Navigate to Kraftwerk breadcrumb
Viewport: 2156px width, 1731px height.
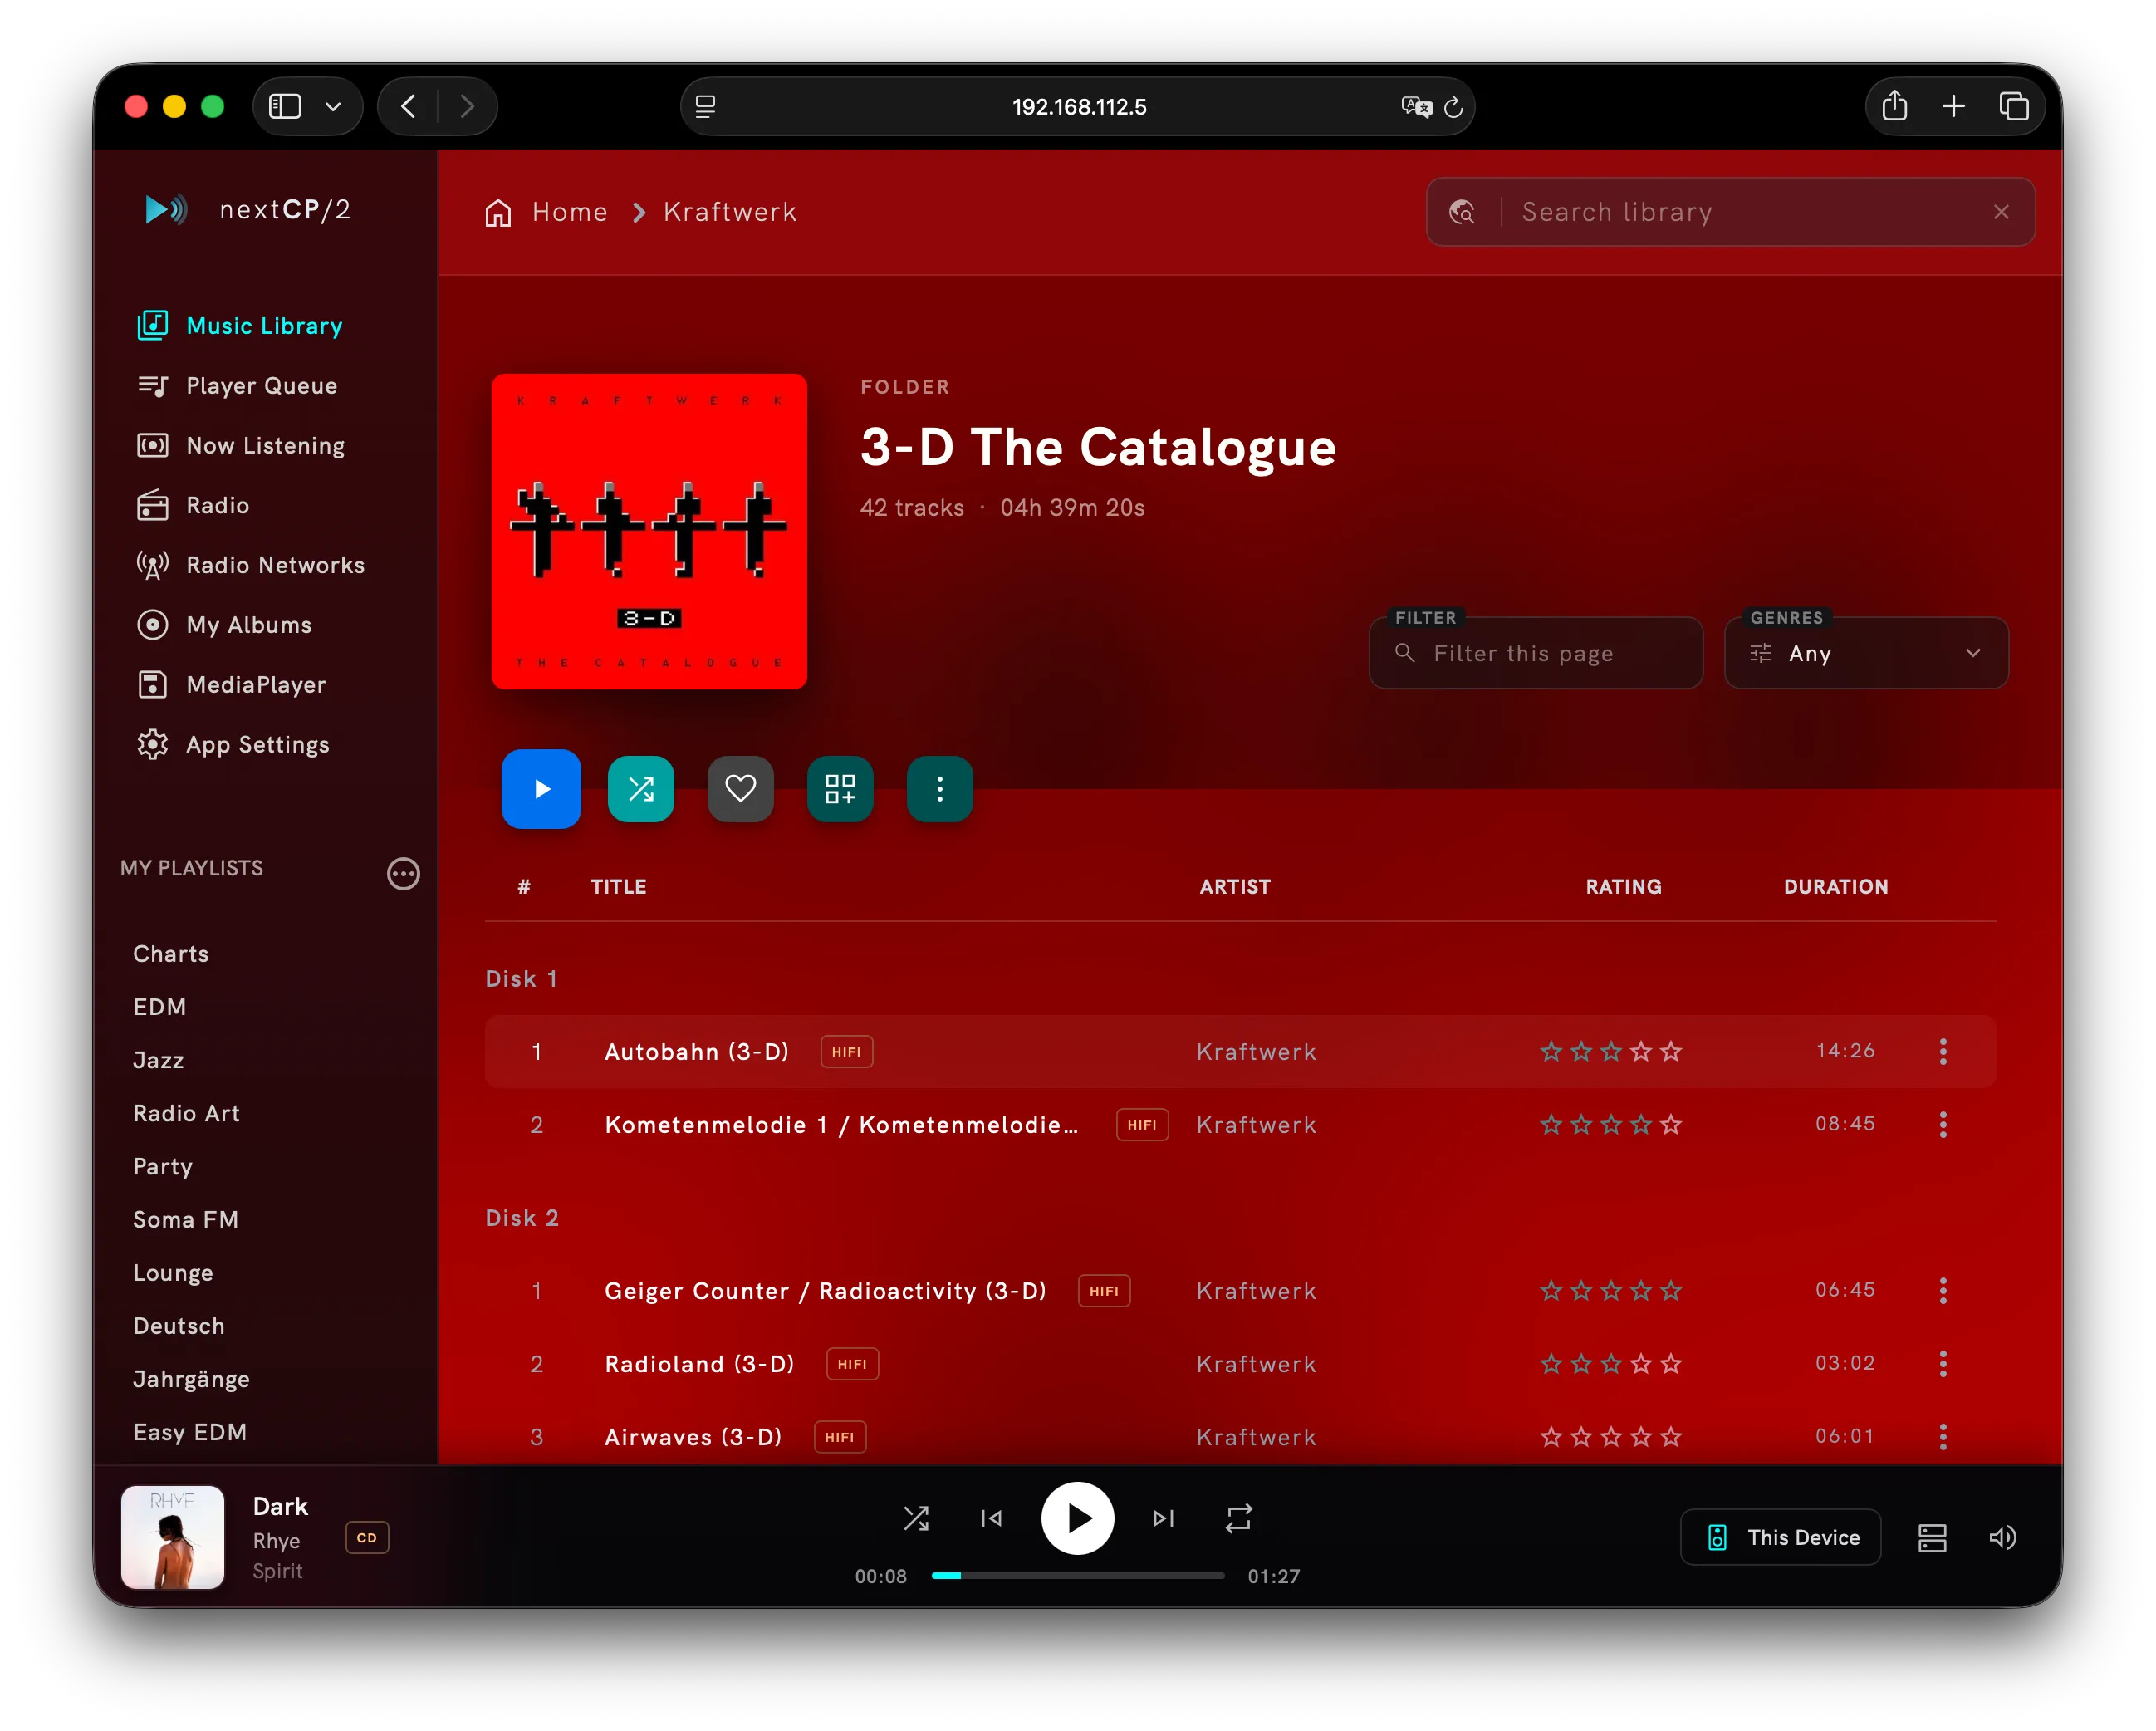coord(730,212)
